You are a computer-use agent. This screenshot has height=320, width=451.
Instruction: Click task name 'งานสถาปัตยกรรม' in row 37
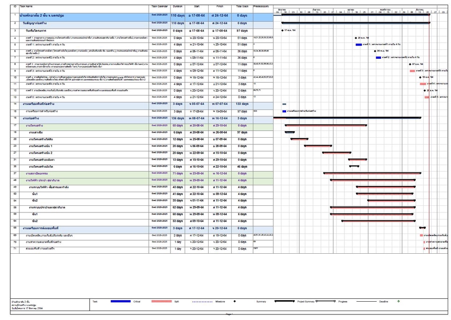(37, 173)
